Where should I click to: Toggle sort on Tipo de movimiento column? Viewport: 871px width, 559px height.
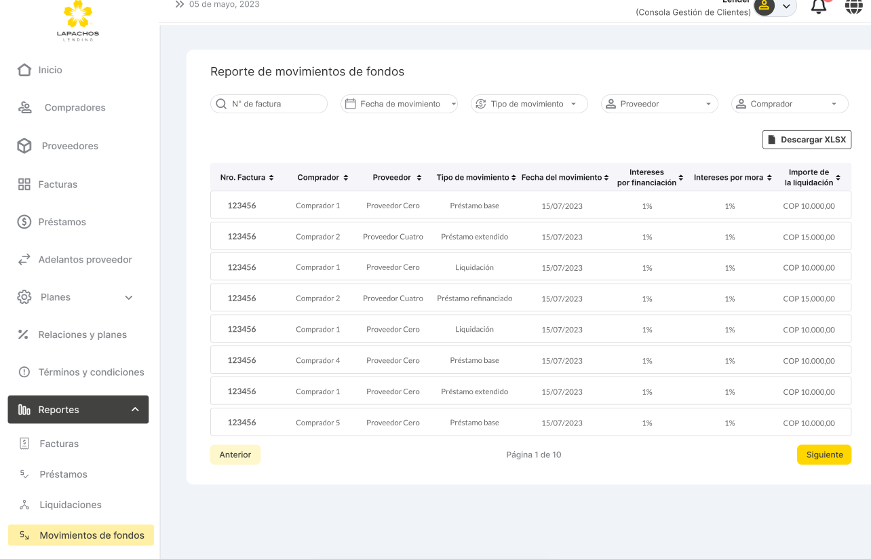(514, 178)
